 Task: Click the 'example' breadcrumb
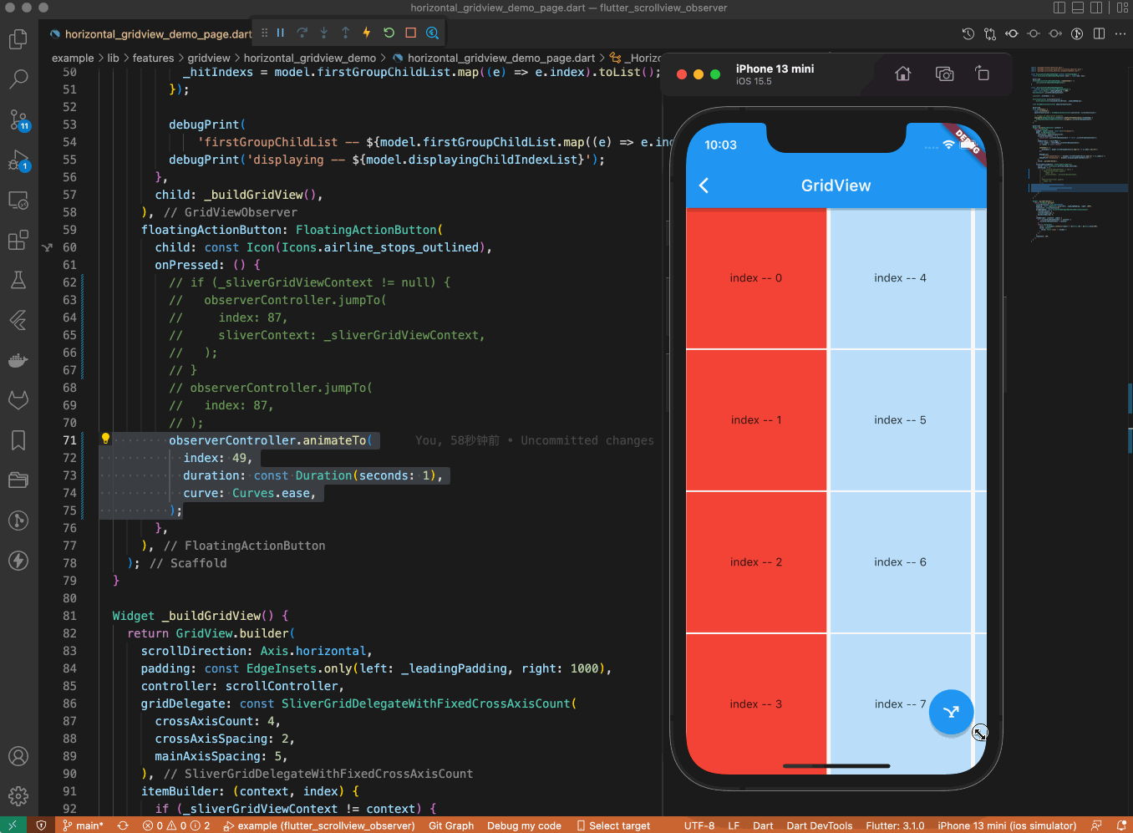[x=73, y=58]
